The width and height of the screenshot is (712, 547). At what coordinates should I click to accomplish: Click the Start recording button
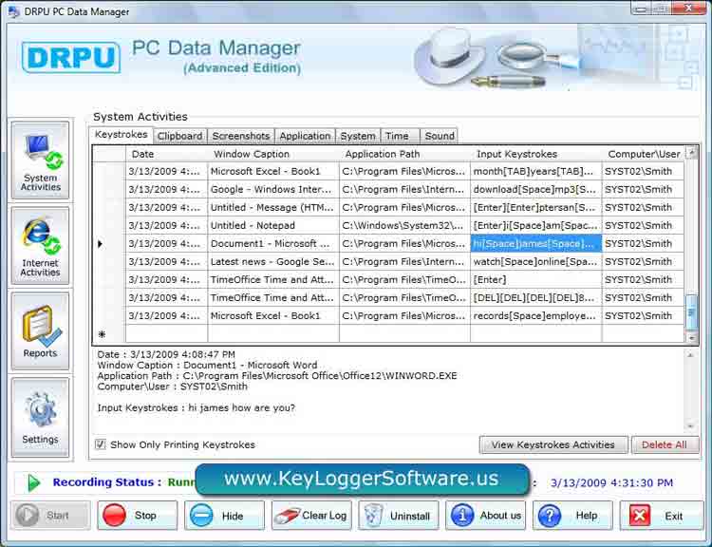pos(51,516)
